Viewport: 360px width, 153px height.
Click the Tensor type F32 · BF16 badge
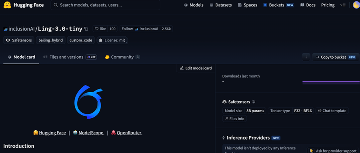tap(291, 111)
